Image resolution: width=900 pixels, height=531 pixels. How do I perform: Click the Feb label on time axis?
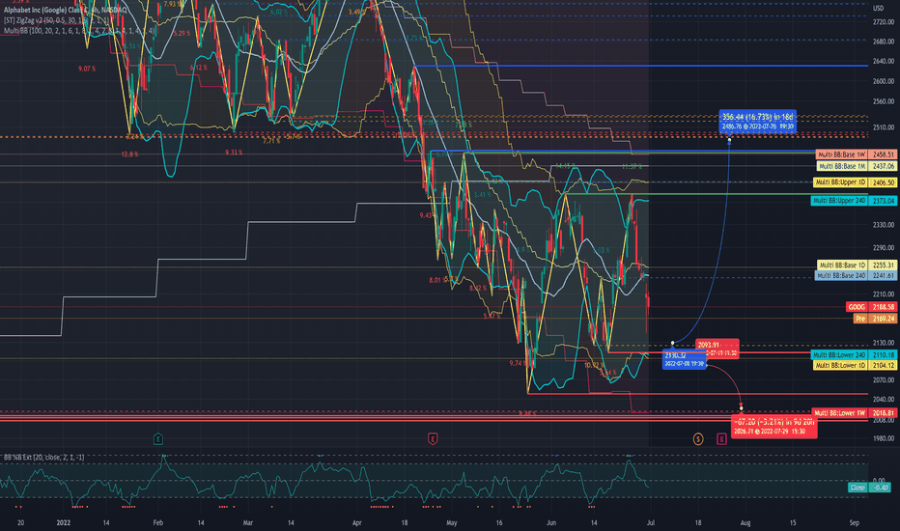coord(157,523)
